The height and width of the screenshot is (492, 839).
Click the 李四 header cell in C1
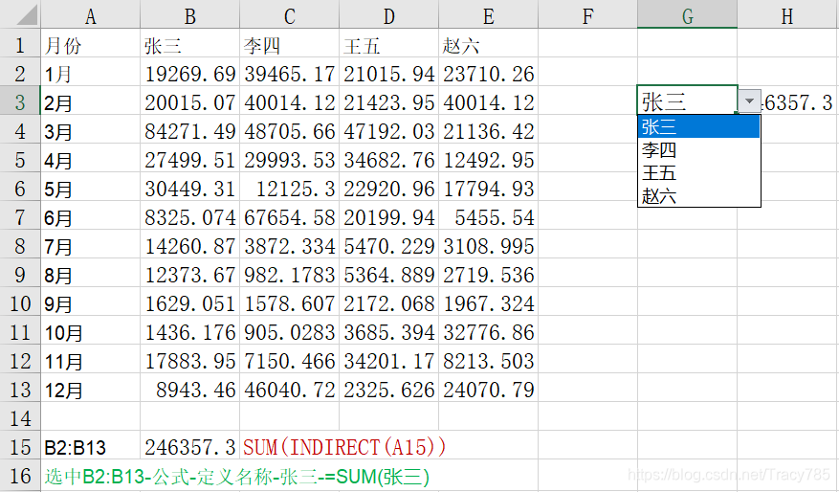point(290,44)
